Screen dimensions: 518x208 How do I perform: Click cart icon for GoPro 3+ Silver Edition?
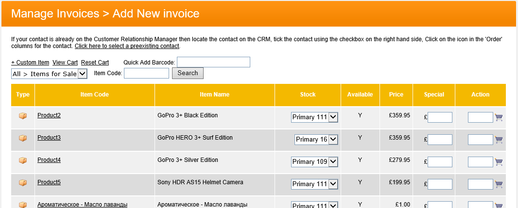(499, 162)
